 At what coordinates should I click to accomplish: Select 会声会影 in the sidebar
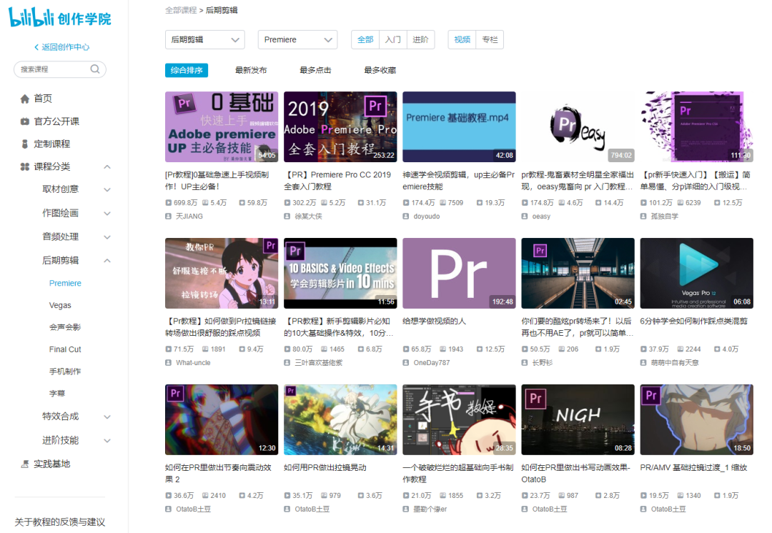65,327
